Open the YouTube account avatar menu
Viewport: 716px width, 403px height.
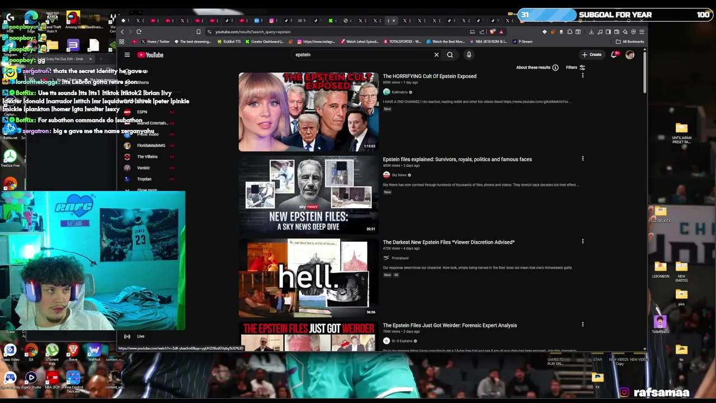[630, 55]
